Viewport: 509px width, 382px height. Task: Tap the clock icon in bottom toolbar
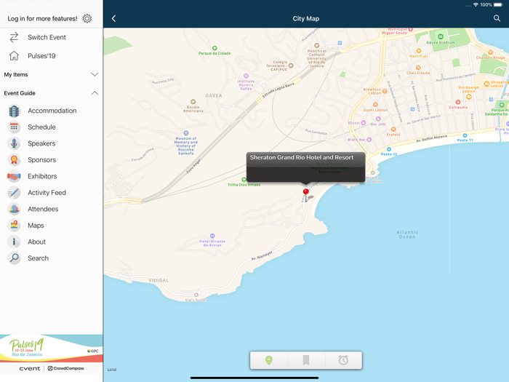pos(343,360)
